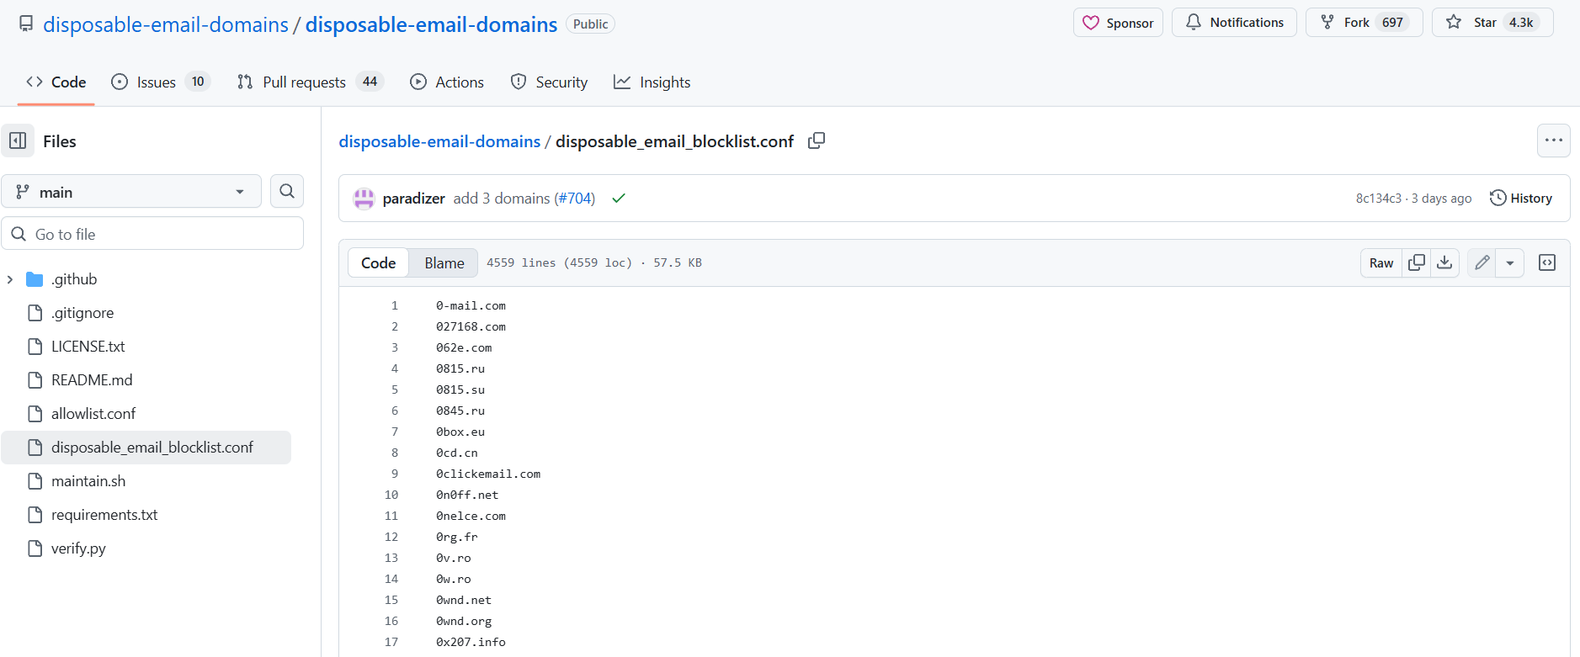Click the heart Sponsor button
1580x657 pixels.
coord(1118,23)
